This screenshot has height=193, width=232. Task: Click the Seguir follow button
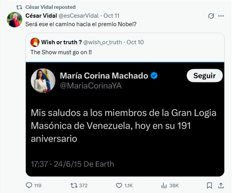[204, 76]
